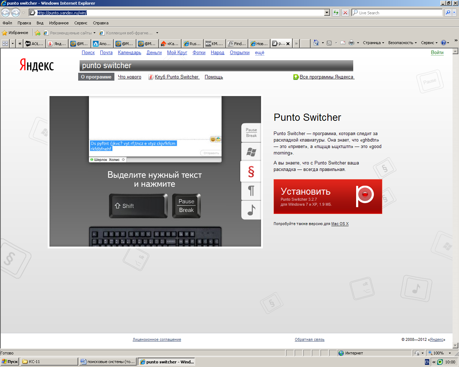This screenshot has width=459, height=367.
Task: Click the Войти login link
Action: coord(437,53)
